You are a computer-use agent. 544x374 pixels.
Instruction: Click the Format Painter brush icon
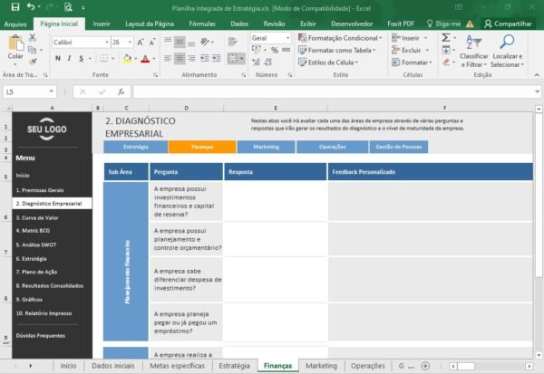[33, 62]
